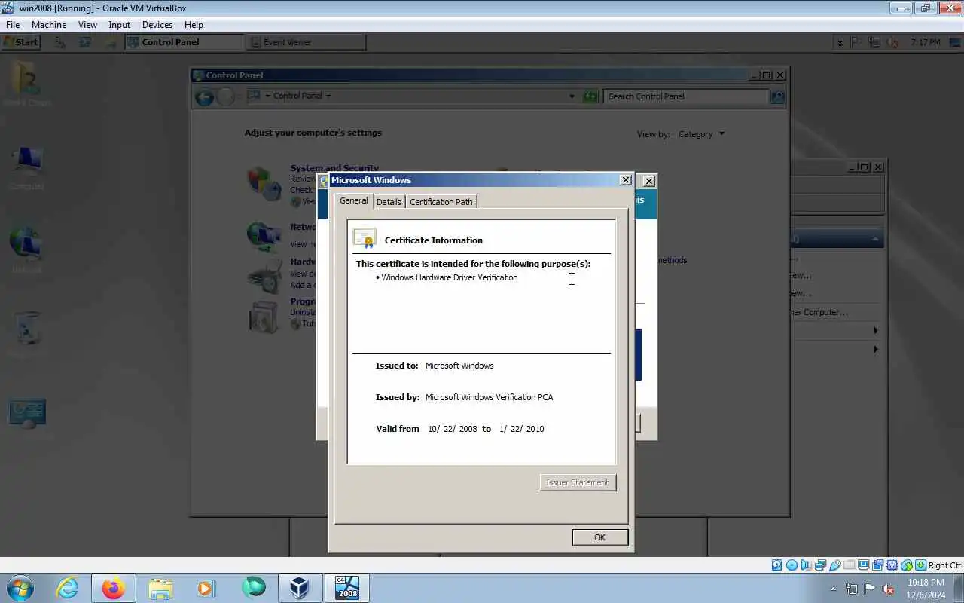Click VirtualBox keyboard capture arrow icon
This screenshot has width=964, height=603.
pyautogui.click(x=921, y=565)
